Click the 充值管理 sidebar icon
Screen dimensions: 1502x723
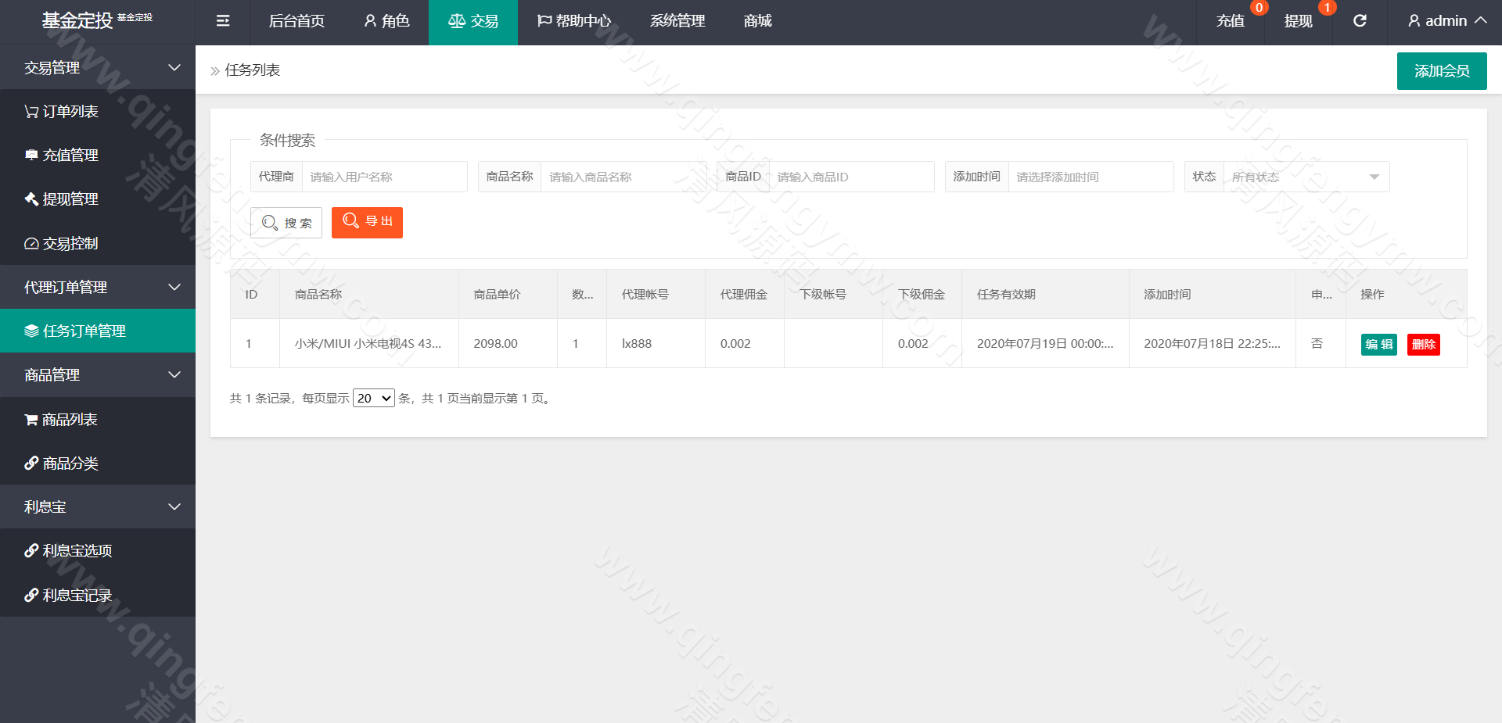(x=31, y=155)
